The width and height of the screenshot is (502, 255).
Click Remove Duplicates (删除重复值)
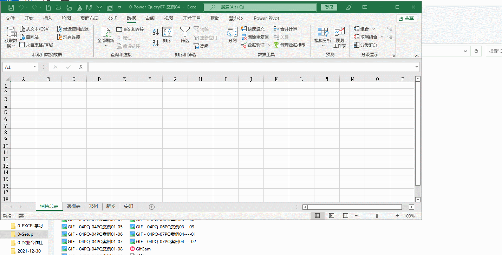click(255, 37)
